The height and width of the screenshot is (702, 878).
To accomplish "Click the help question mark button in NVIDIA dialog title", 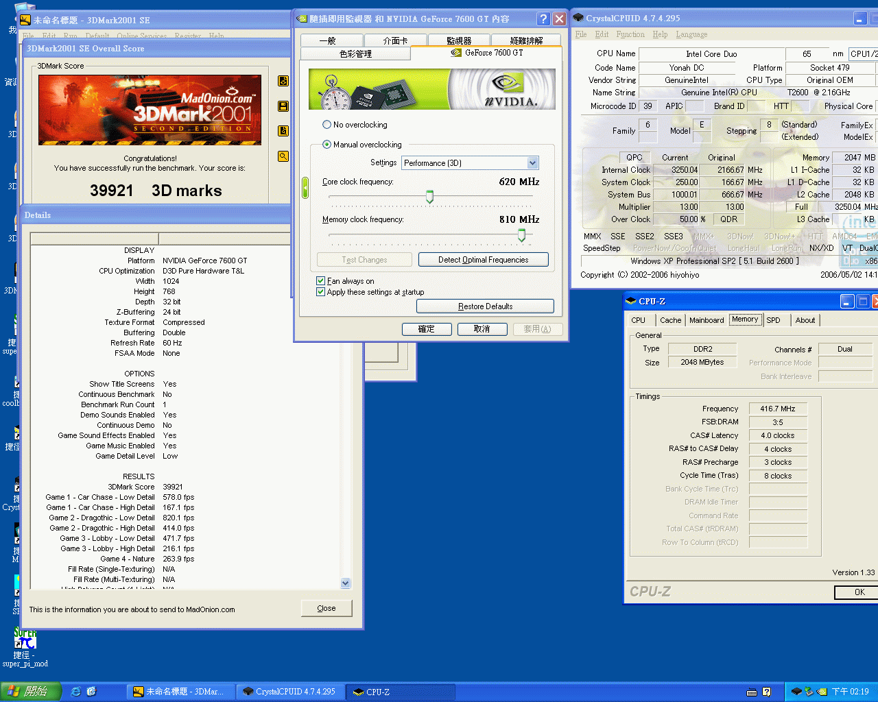I will (543, 19).
